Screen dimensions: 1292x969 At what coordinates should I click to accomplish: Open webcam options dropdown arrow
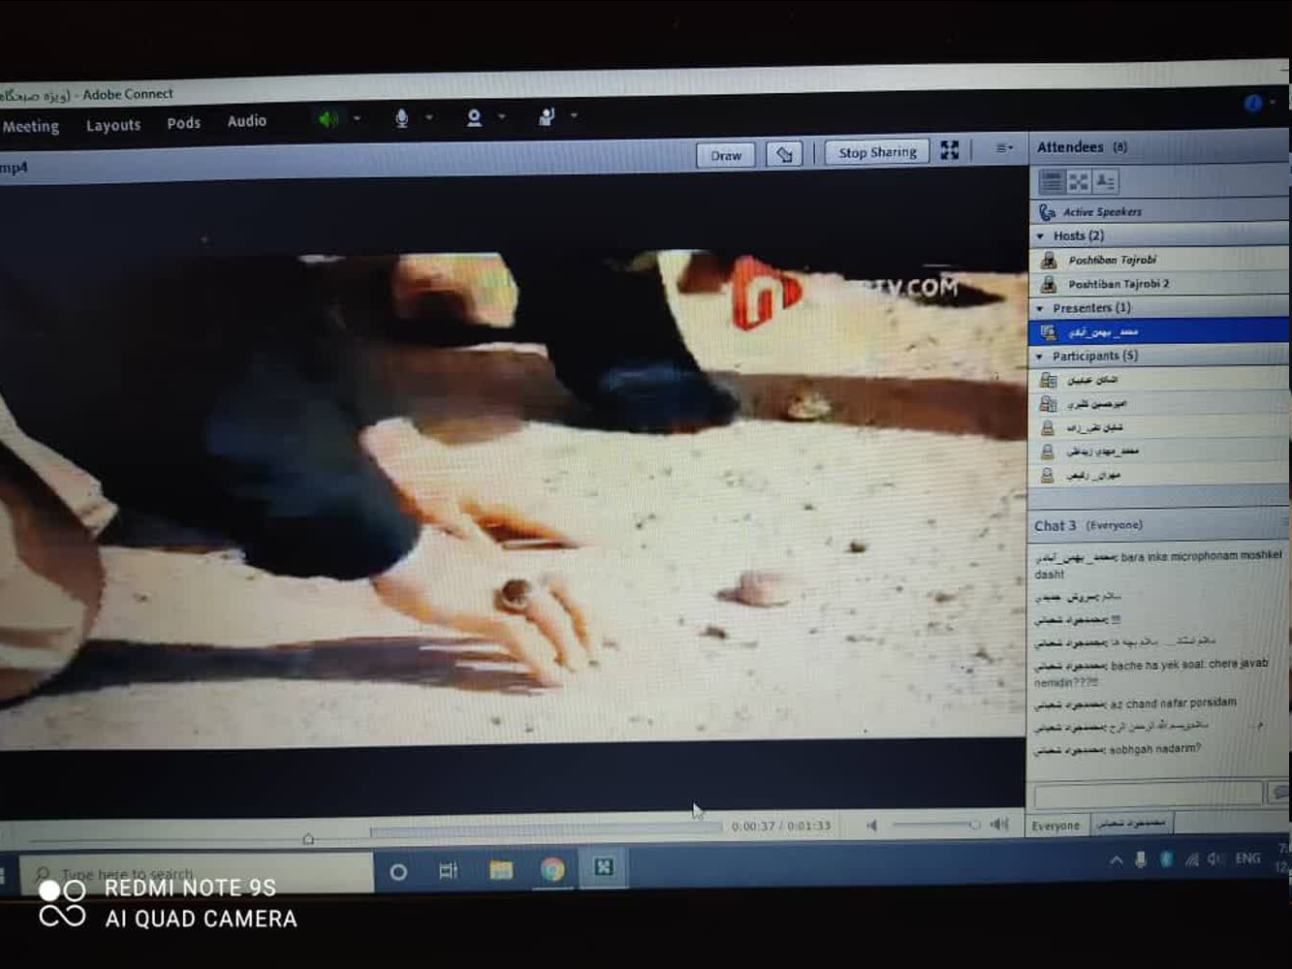pyautogui.click(x=501, y=116)
